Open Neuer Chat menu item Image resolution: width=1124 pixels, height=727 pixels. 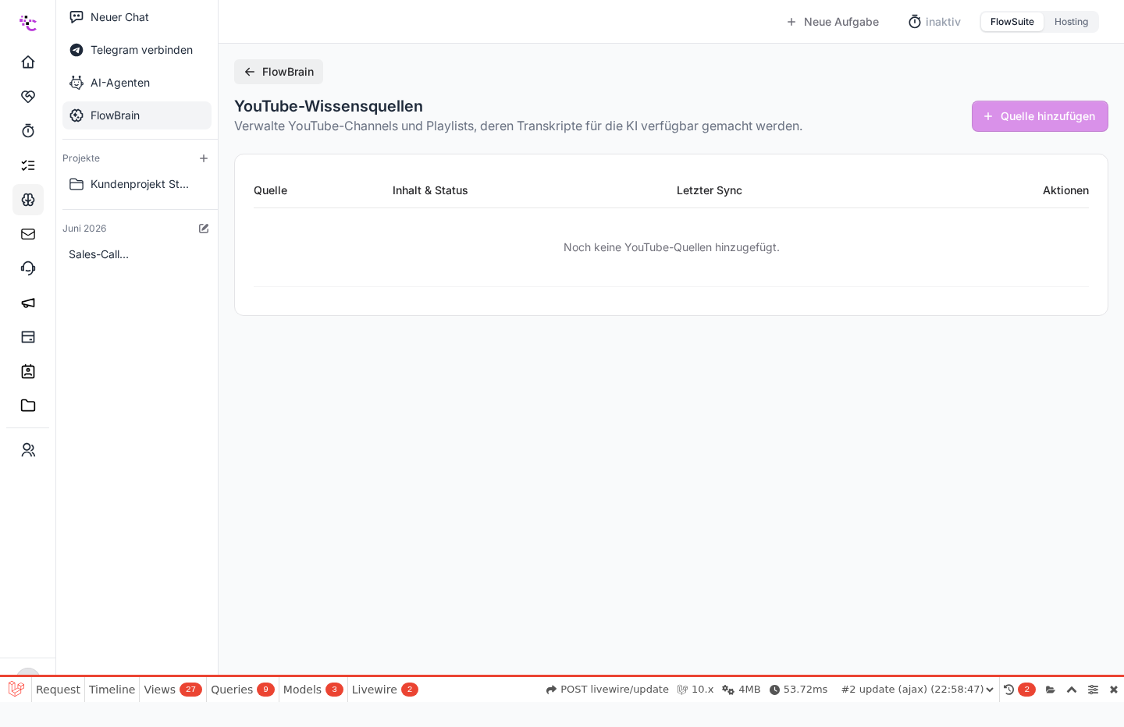pos(137,17)
